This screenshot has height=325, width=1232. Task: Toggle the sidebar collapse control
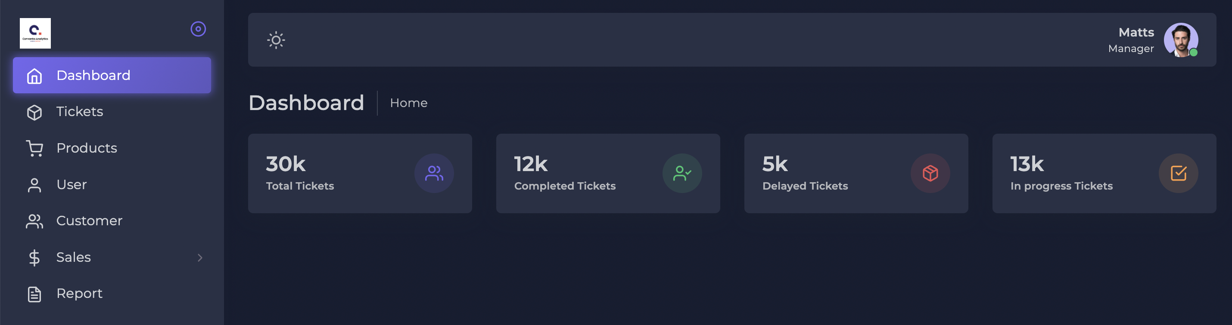[199, 29]
